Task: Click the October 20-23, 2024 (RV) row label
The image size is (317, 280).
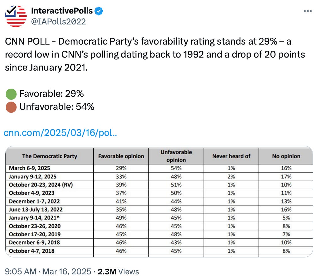Action: 41,185
